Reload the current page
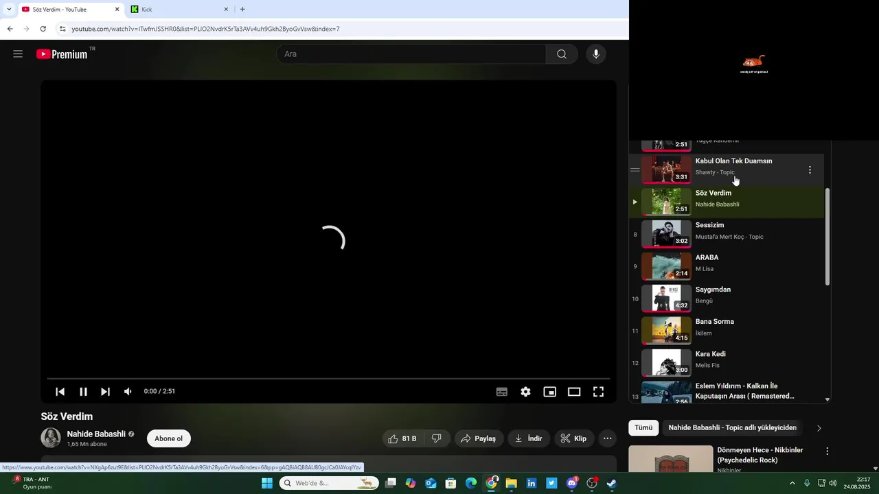Image resolution: width=879 pixels, height=494 pixels. coord(43,29)
